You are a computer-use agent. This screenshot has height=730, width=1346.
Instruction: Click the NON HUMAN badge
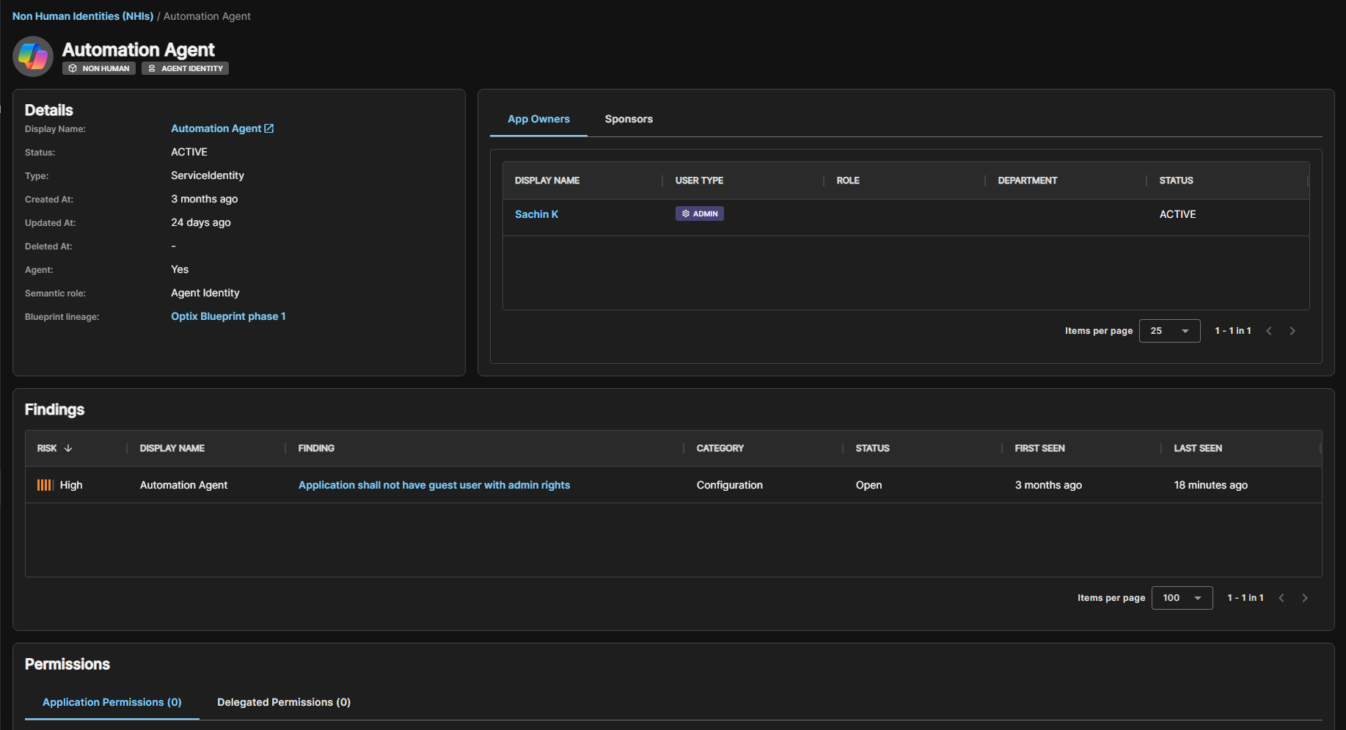99,68
